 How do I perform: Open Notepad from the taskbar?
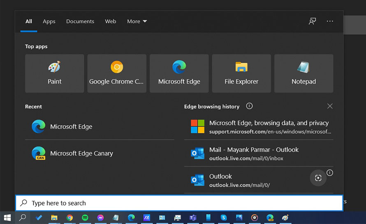click(116, 218)
